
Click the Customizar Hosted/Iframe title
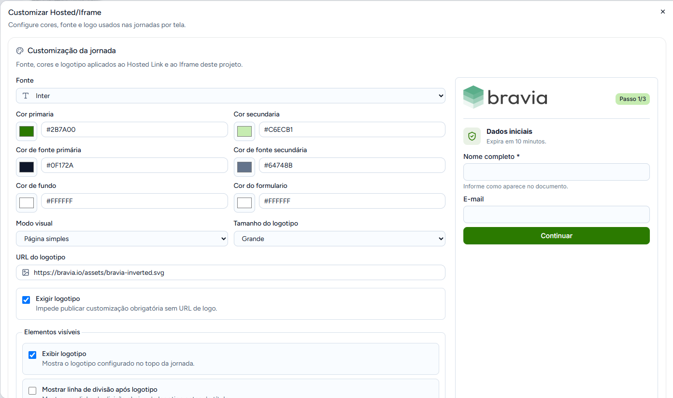(55, 13)
